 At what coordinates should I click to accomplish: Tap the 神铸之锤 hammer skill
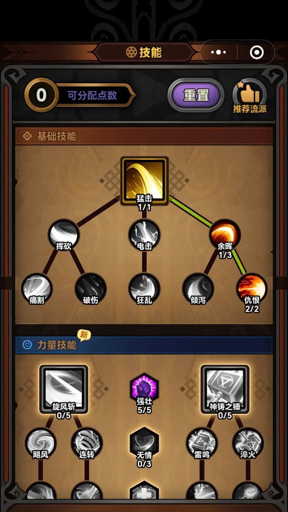[225, 389]
